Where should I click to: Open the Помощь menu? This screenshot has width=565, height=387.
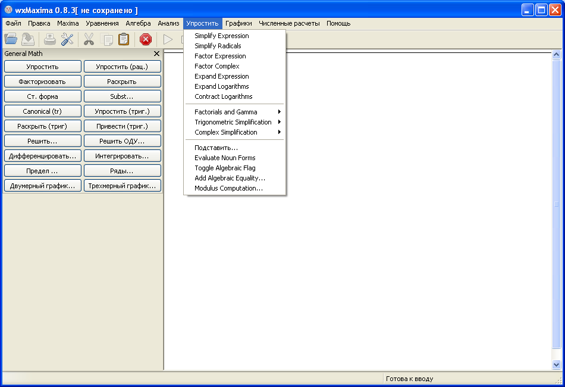tap(338, 23)
